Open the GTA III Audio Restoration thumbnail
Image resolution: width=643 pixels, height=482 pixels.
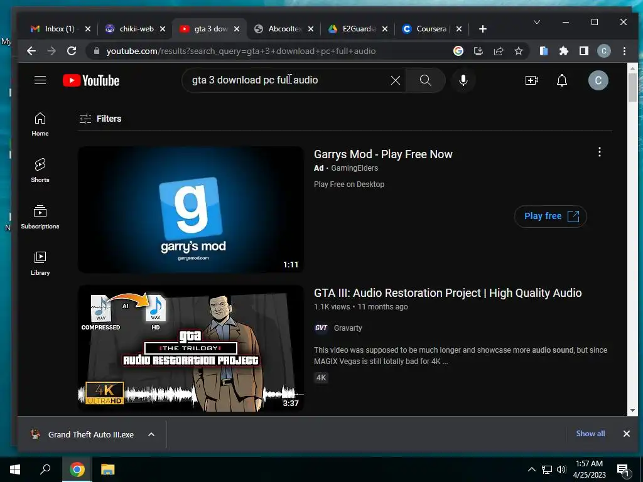pyautogui.click(x=191, y=348)
